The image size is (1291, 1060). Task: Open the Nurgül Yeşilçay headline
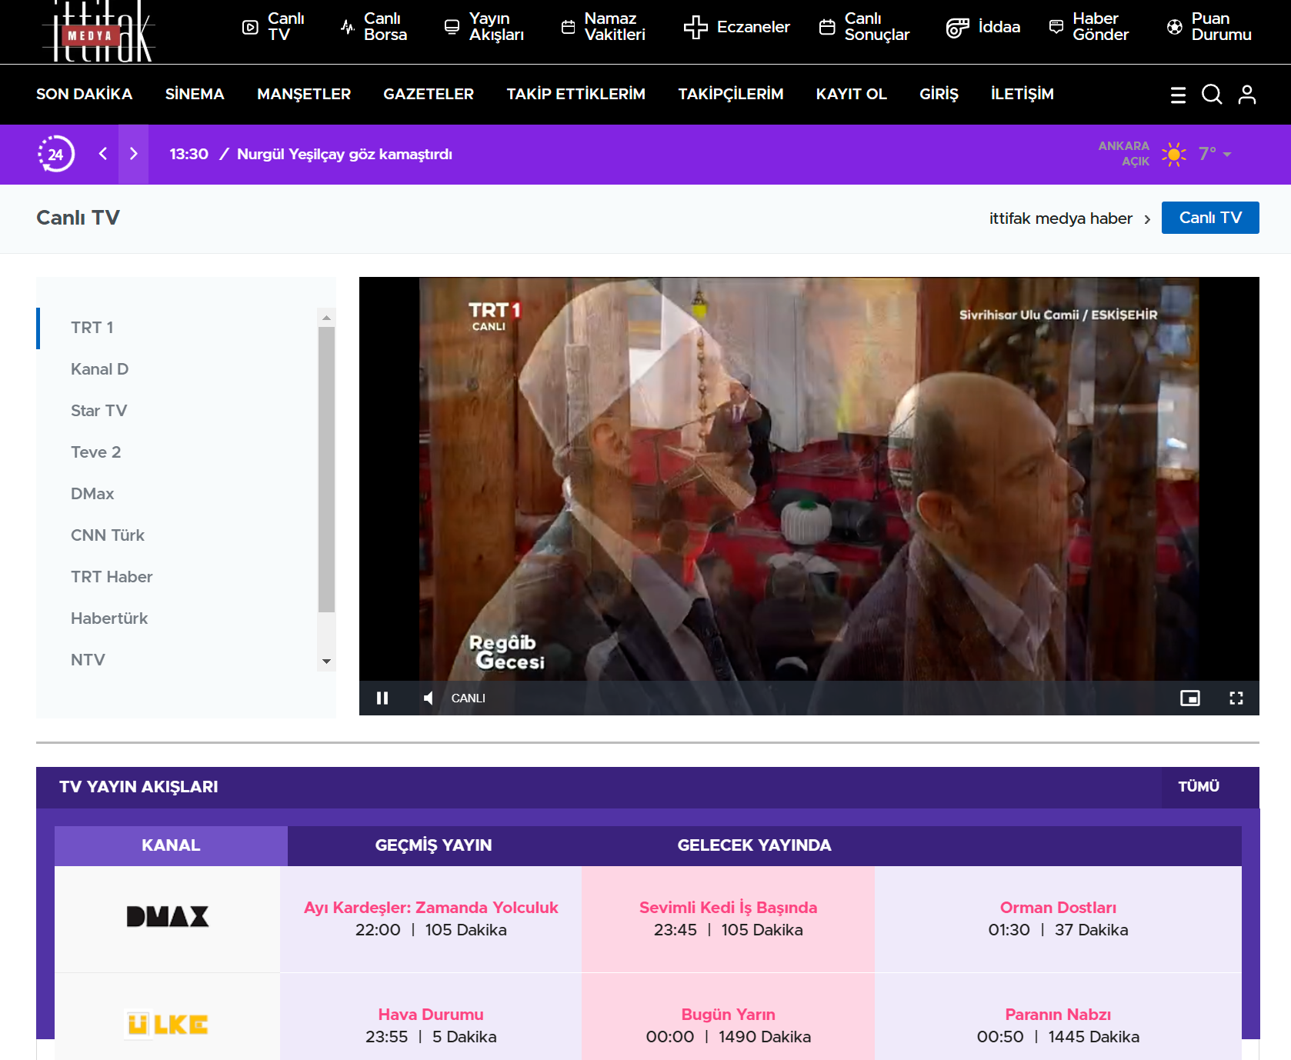345,154
